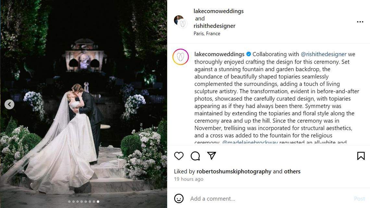Open the emoji picker in the comment bar
This screenshot has width=370, height=208.
coord(179,198)
